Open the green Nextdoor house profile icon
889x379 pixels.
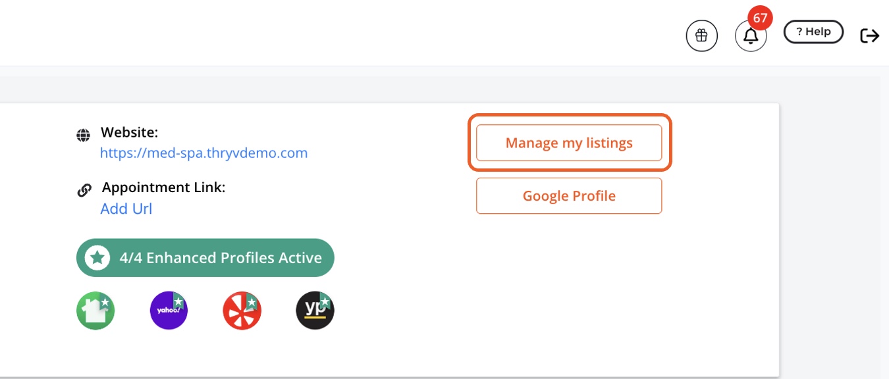pyautogui.click(x=95, y=311)
